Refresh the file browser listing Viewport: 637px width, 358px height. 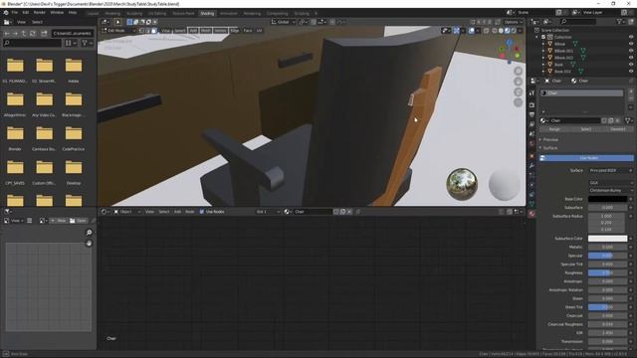pos(33,33)
